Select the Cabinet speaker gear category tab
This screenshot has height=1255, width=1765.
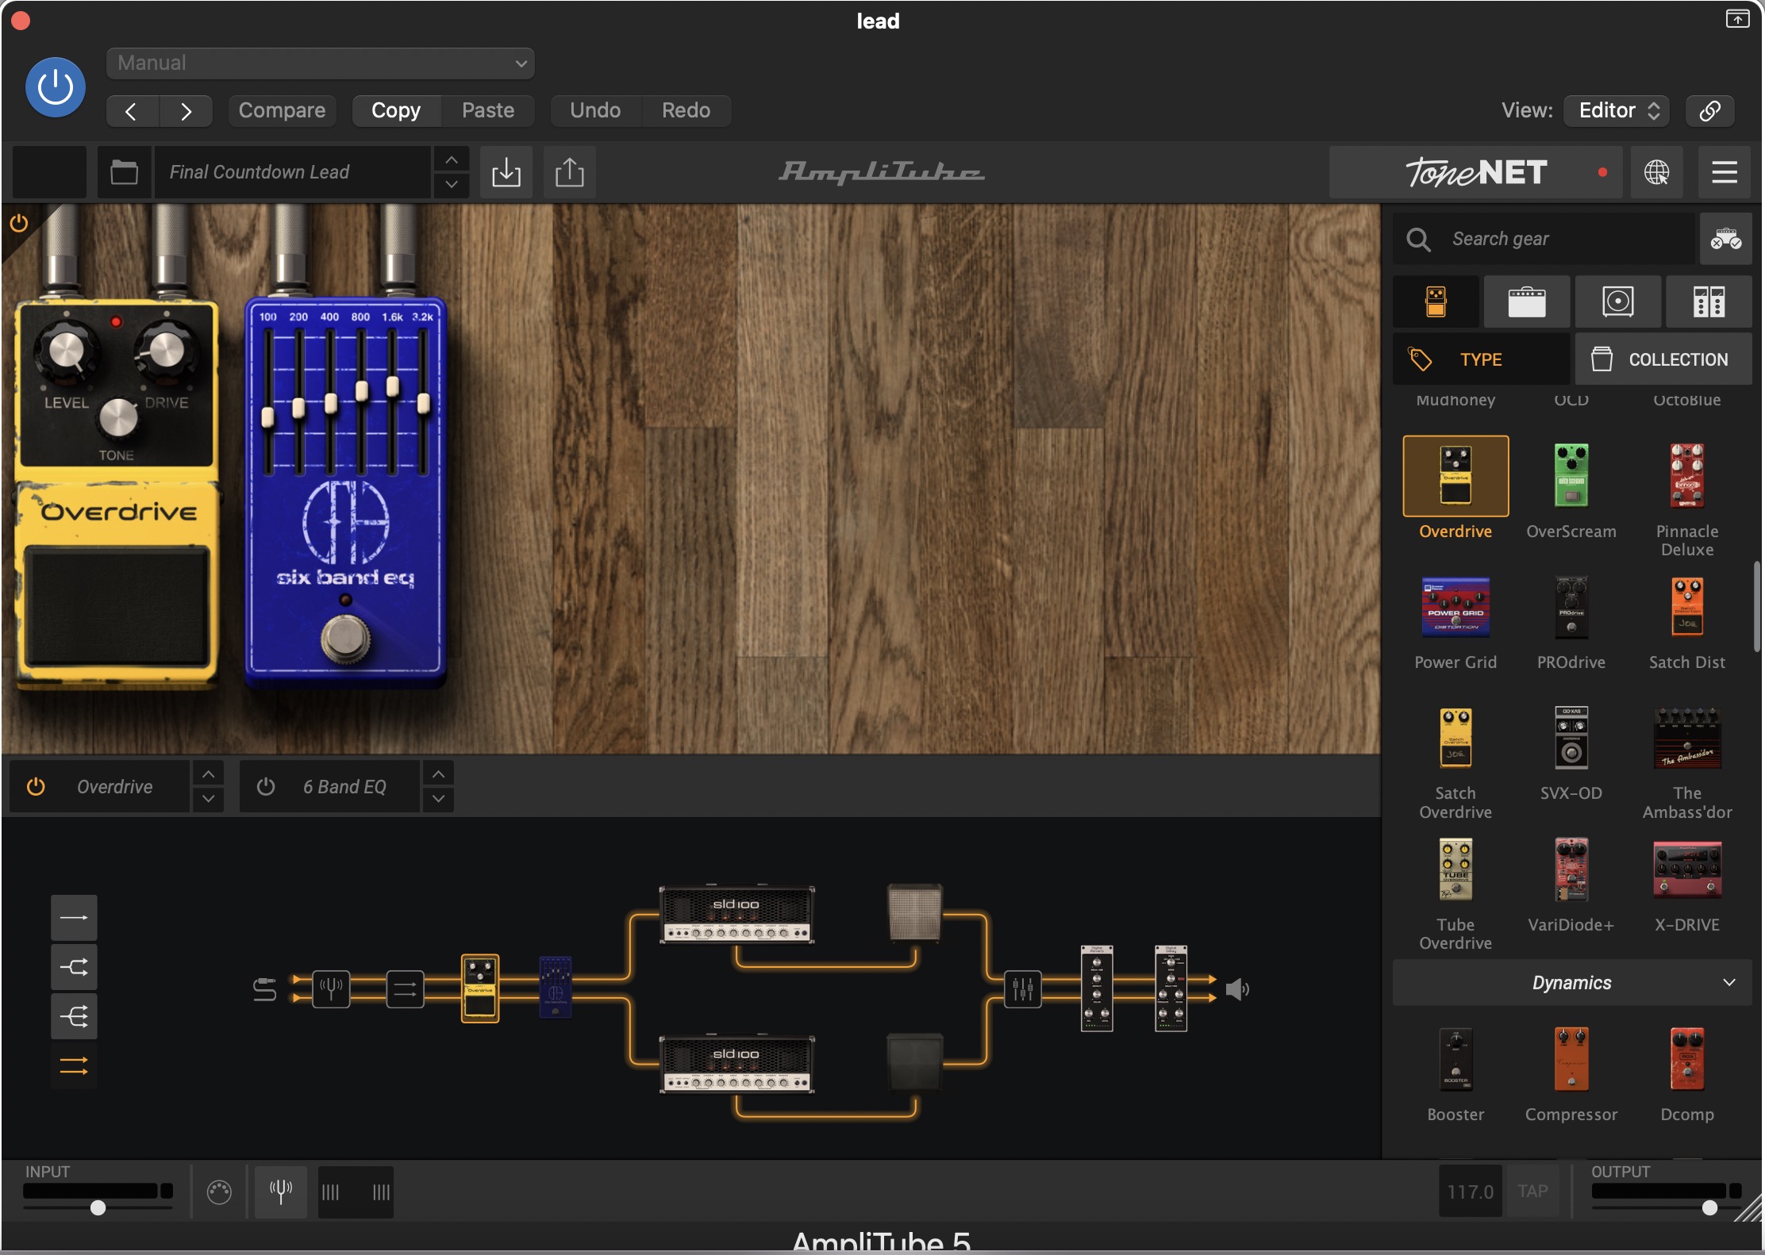1618,301
